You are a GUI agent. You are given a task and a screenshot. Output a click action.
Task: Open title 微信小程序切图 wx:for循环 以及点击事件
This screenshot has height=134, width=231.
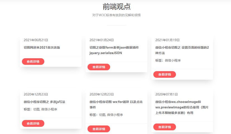[x=116, y=104]
